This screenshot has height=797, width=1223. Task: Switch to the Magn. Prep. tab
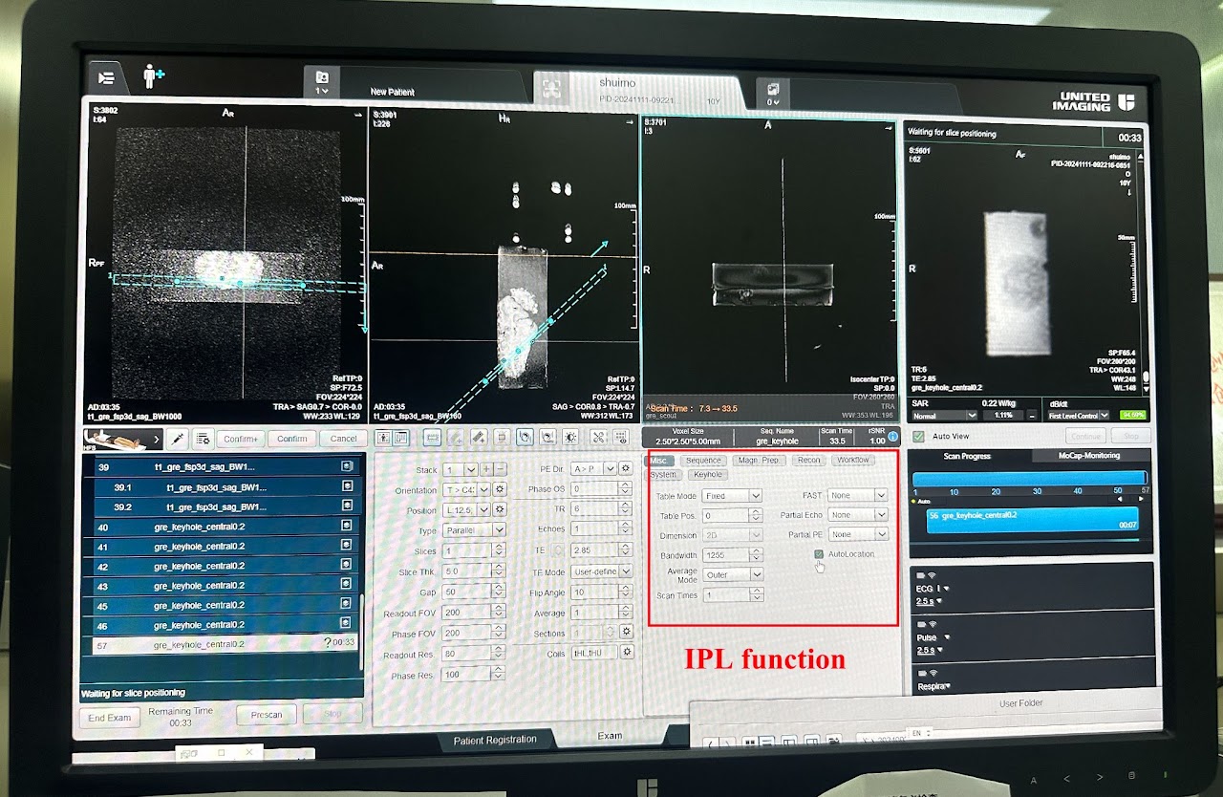coord(759,461)
